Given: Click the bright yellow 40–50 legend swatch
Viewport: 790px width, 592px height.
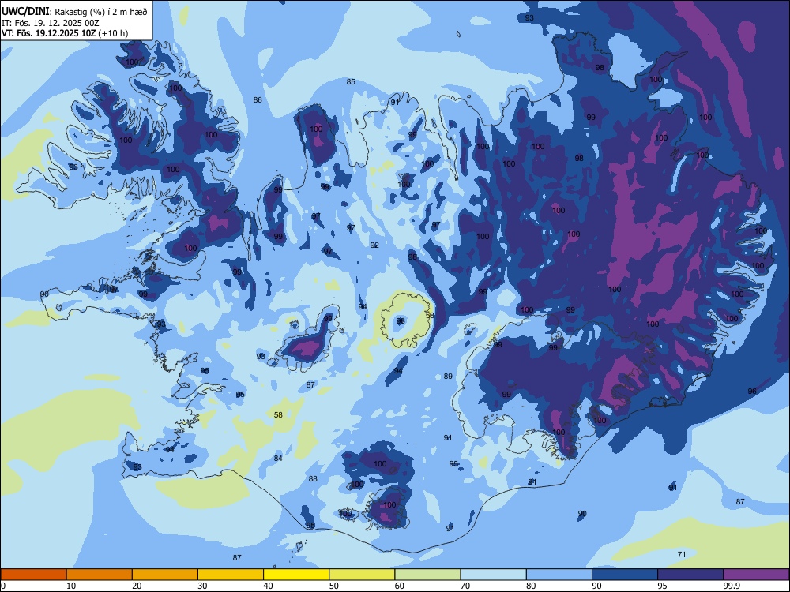Looking at the screenshot, I should click(296, 575).
